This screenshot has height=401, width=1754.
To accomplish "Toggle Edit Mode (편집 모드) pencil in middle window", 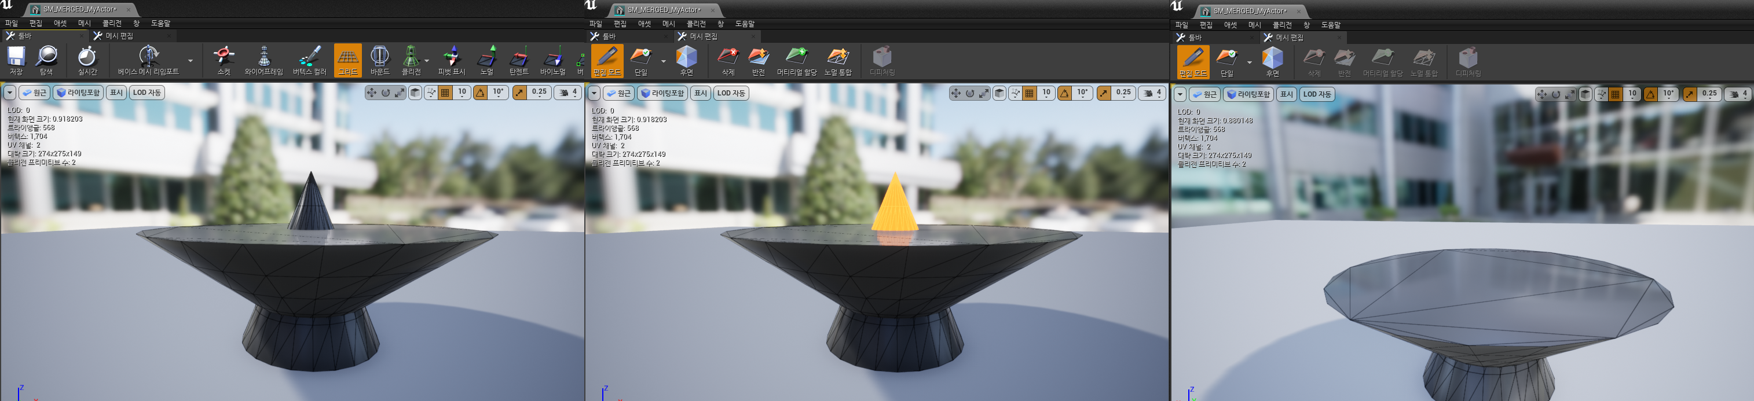I will (x=607, y=61).
